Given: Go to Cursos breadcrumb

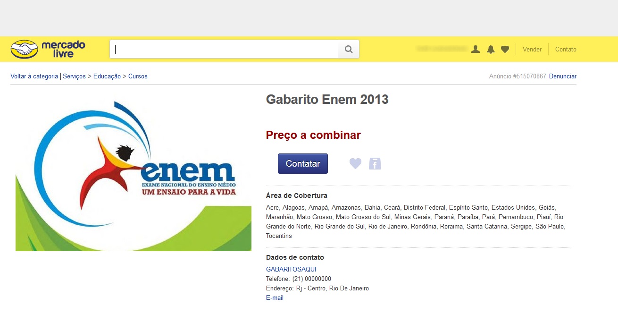Looking at the screenshot, I should coord(138,76).
